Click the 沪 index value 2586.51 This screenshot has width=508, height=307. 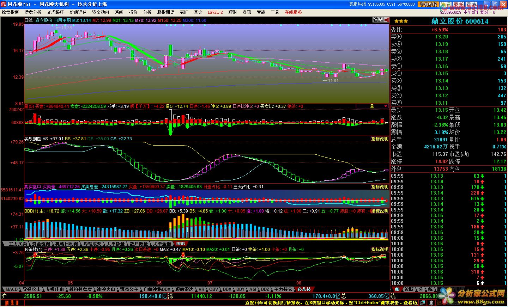(x=33, y=296)
